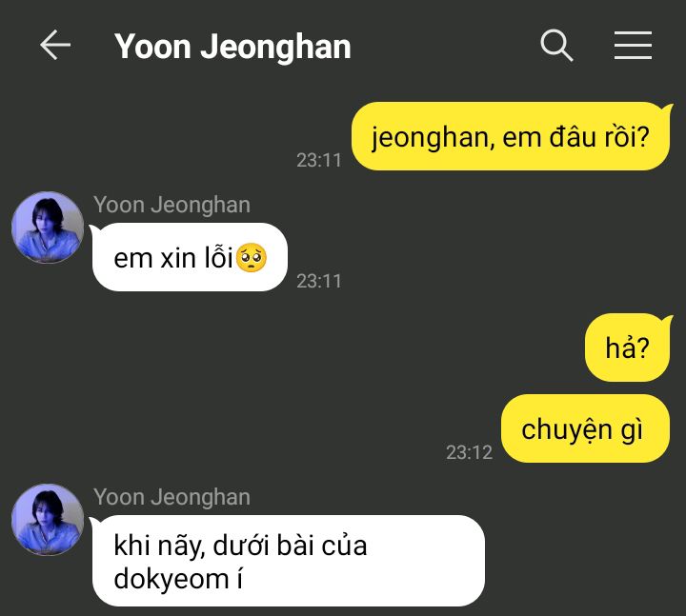Tap the 23:11 timestamp beside 'em xin lỗi'
The width and height of the screenshot is (686, 616).
coord(319,281)
